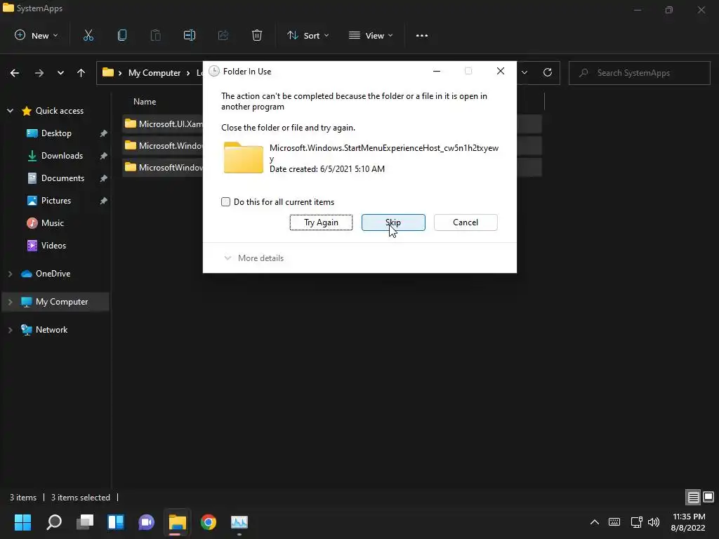Expand the My Computer tree node
This screenshot has height=539, width=719.
tap(10, 302)
